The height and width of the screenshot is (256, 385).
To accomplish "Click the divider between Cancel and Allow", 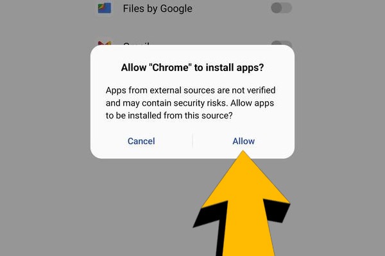I will (193, 141).
